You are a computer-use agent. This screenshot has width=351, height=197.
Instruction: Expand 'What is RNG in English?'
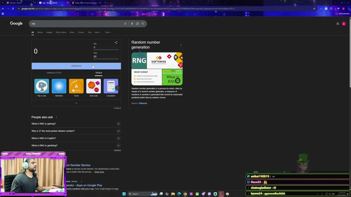(76, 138)
